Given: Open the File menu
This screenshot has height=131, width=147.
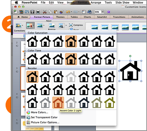Looking at the screenshot, I should coord(43,2).
